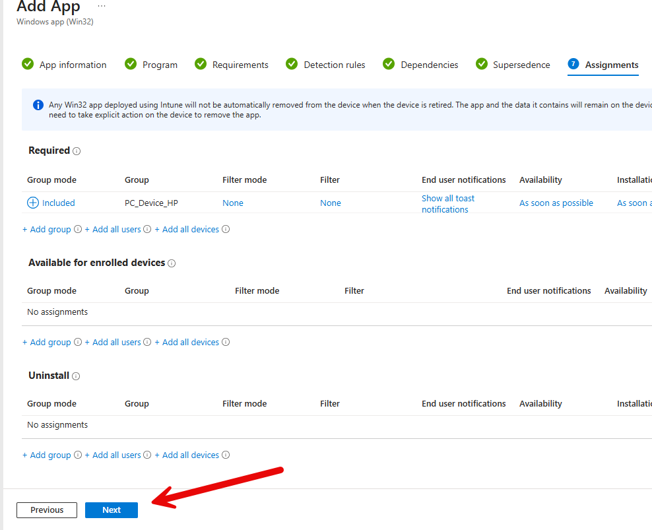This screenshot has width=652, height=530.
Task: Open the ellipsis menu beside Add App title
Action: (x=101, y=6)
